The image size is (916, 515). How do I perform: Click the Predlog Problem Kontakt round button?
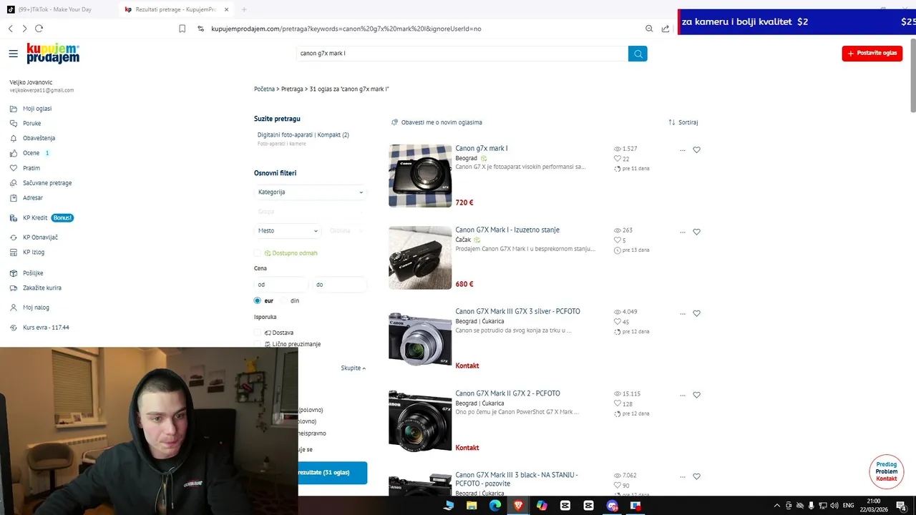tap(887, 471)
